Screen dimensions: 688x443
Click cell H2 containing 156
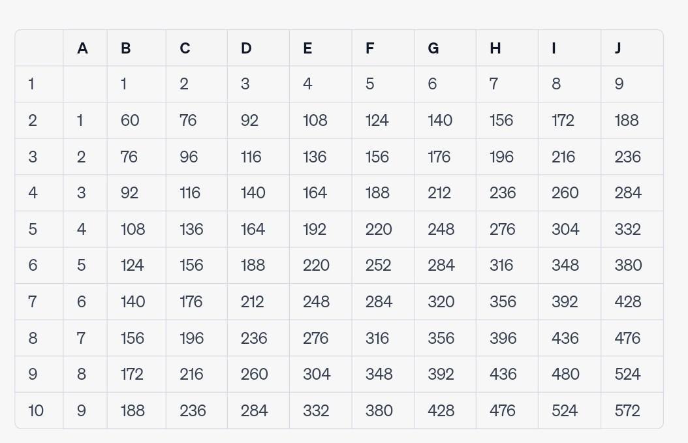pos(507,121)
